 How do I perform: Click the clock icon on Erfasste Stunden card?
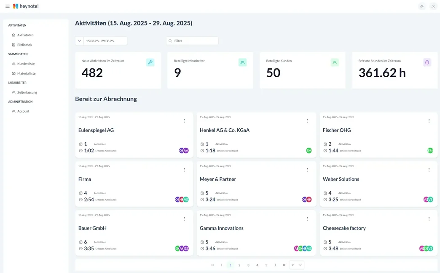(x=427, y=62)
